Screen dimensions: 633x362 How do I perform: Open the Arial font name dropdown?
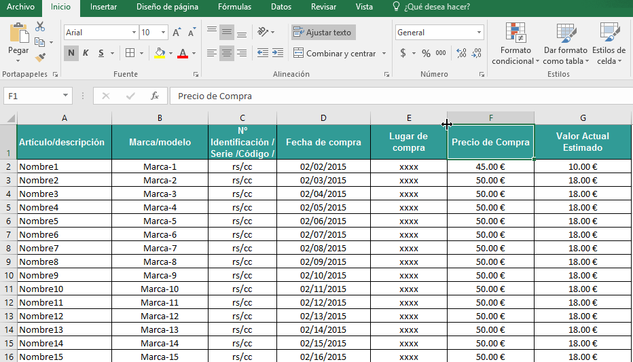(x=134, y=33)
